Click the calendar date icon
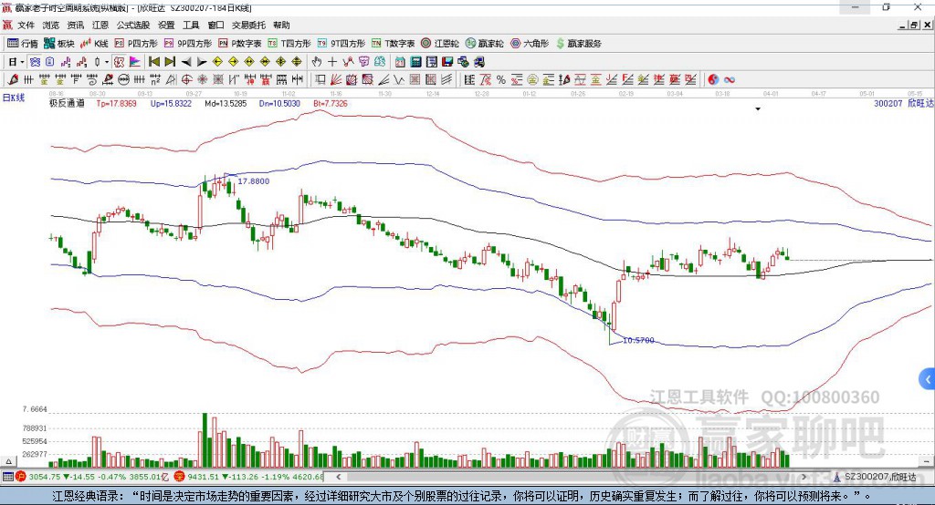Screen dimensions: 935x505 pos(400,61)
